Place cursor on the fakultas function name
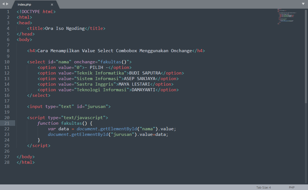The height and width of the screenshot is (190, 308). 71,123
